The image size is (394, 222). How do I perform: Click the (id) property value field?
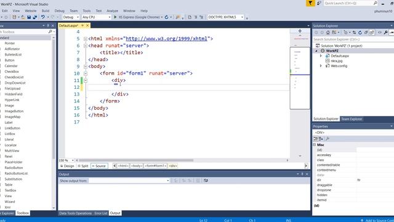coord(375,150)
